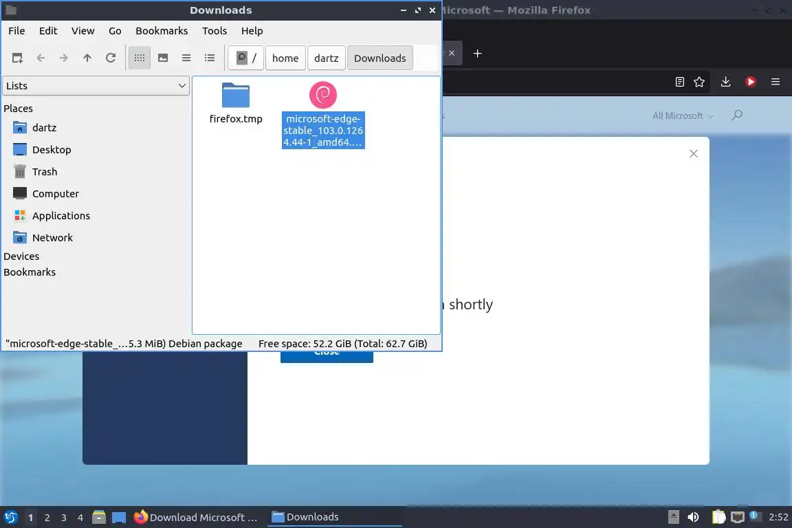Image resolution: width=792 pixels, height=528 pixels.
Task: Select the 'Places' section header
Action: (x=18, y=109)
